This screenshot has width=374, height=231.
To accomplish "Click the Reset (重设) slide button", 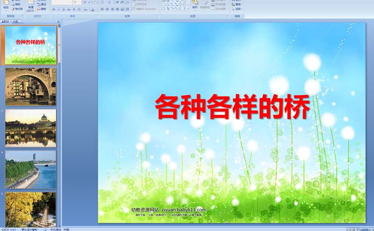I will (42, 4).
